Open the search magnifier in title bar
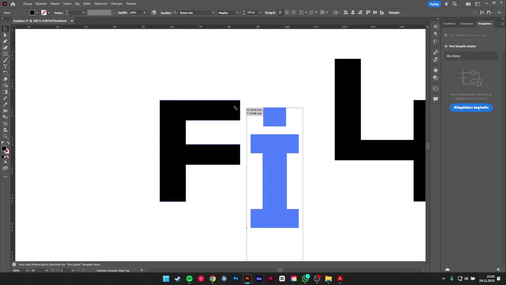Viewport: 506px width, 285px height. [455, 4]
